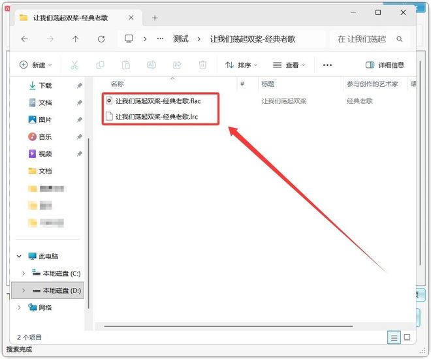The image size is (431, 359).
Task: Navigate up one folder level
Action: (75, 39)
